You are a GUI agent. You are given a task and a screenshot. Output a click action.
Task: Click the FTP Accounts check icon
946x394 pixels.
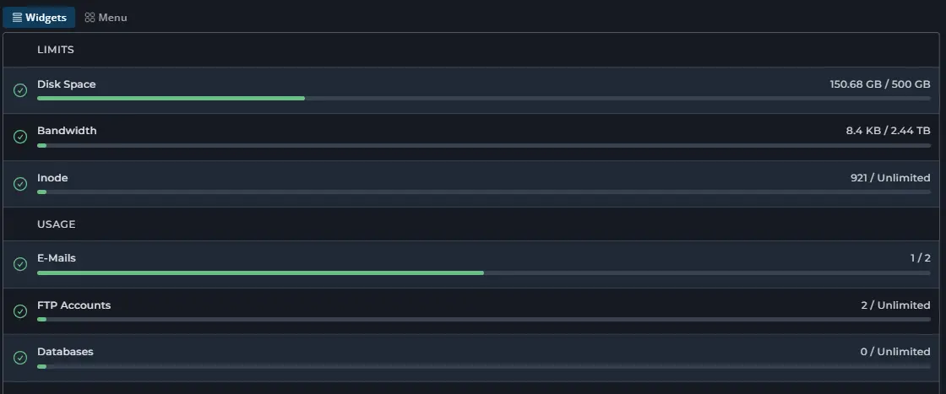[20, 311]
